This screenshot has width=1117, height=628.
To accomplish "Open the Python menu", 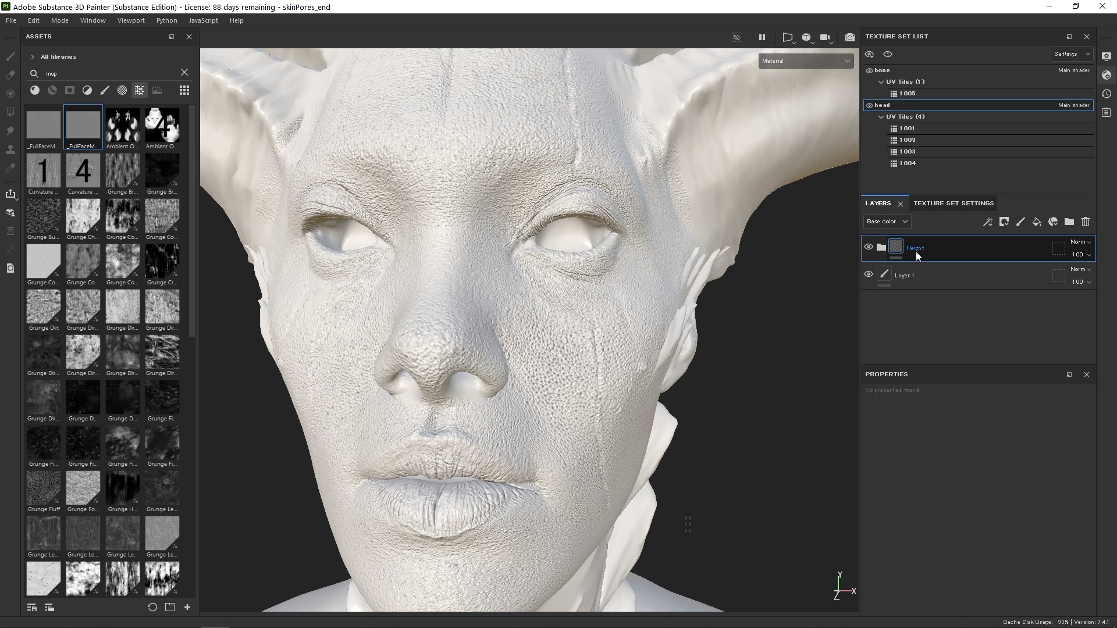I will (x=166, y=20).
